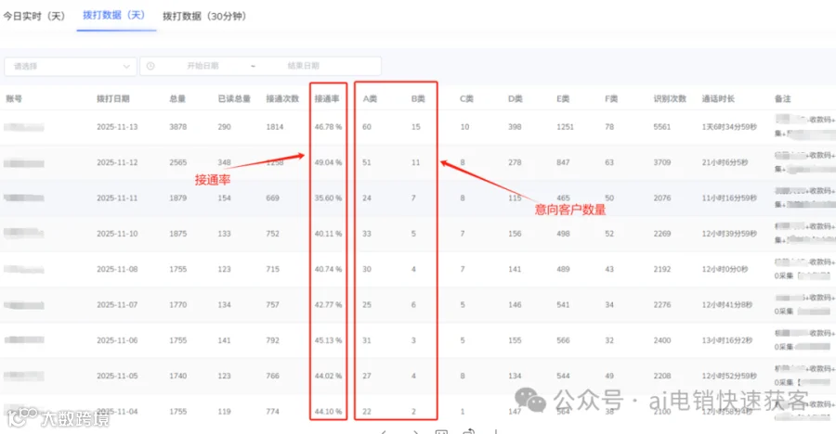The height and width of the screenshot is (434, 836).
Task: Click the 接通次数 column header
Action: point(282,98)
